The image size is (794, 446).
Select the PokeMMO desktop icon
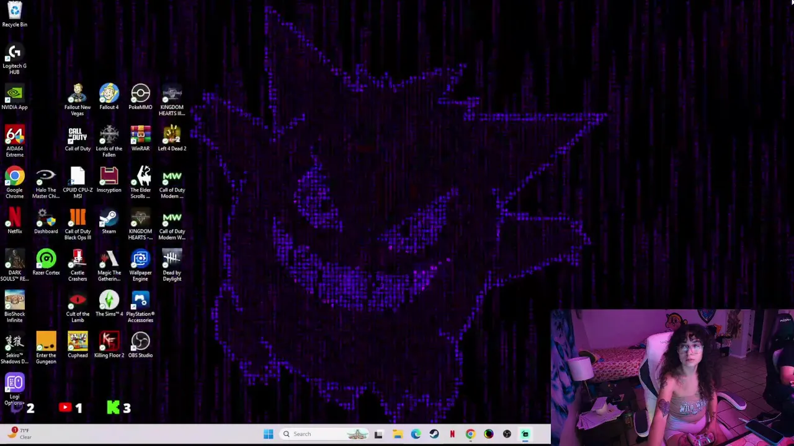click(140, 98)
